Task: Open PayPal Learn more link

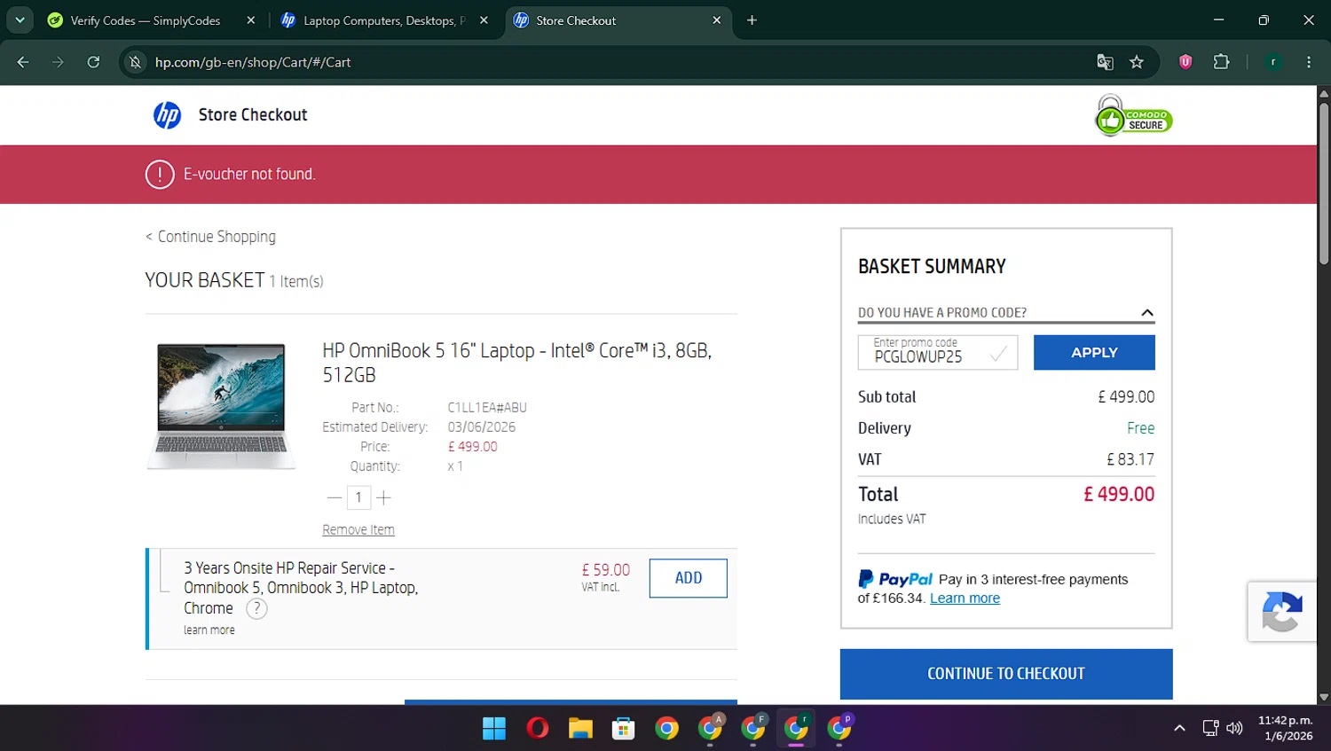Action: point(965,598)
